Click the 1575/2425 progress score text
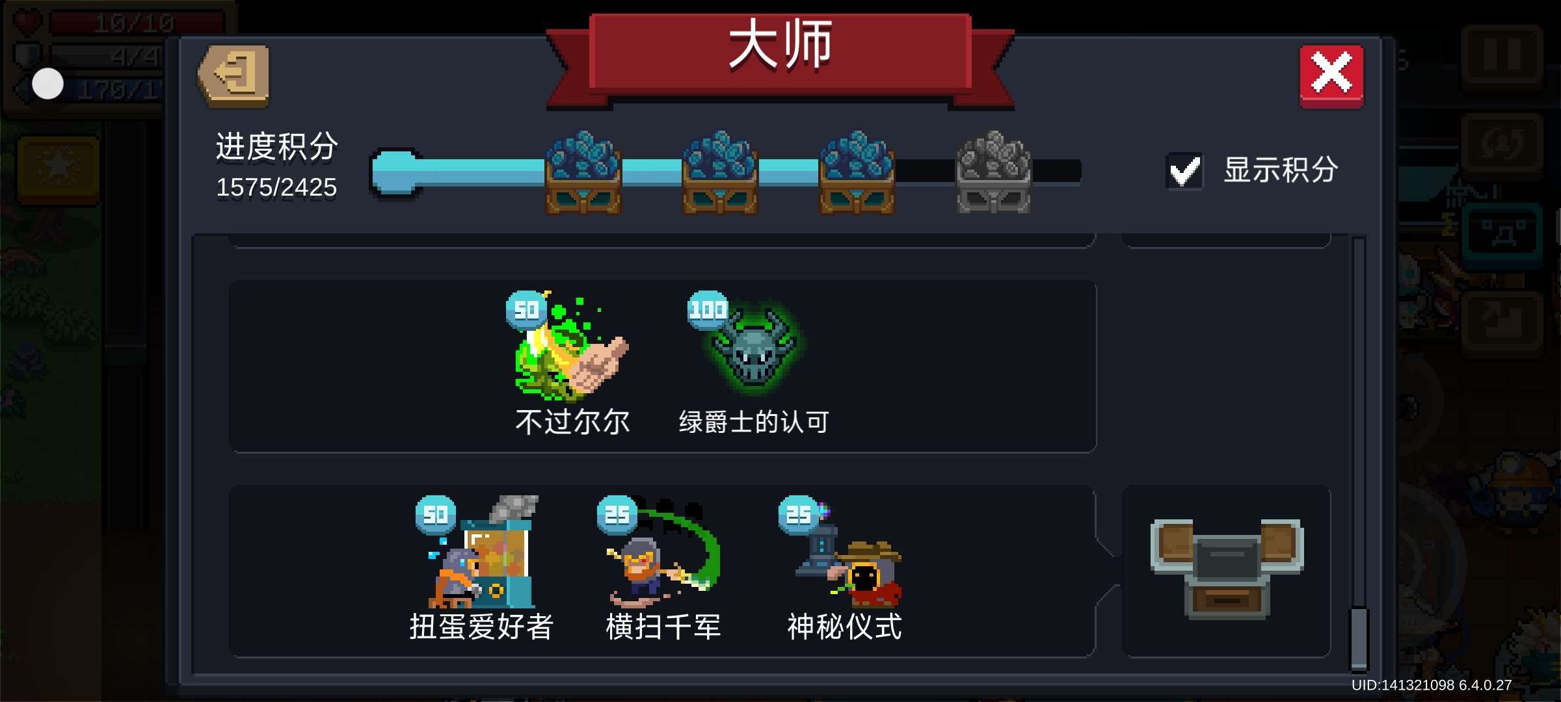The width and height of the screenshot is (1561, 702). (x=276, y=187)
